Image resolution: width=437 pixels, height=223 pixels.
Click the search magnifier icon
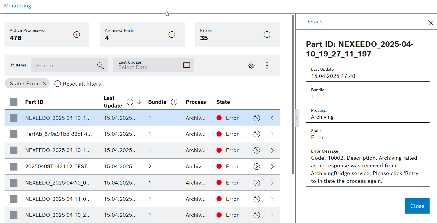101,65
